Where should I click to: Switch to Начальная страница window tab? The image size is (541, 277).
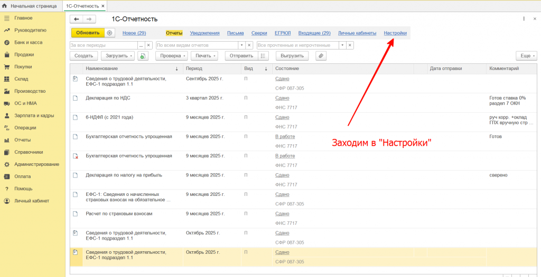click(x=31, y=6)
